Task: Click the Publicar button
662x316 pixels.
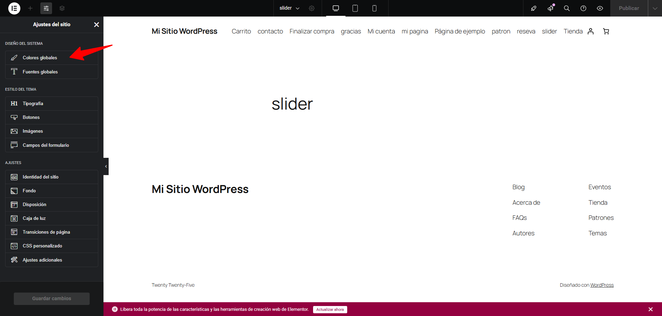Action: click(629, 8)
